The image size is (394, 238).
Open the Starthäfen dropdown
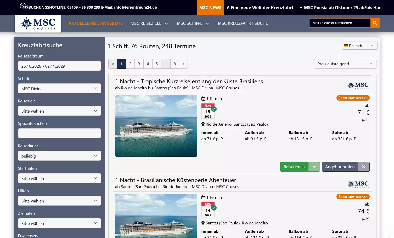pos(59,178)
